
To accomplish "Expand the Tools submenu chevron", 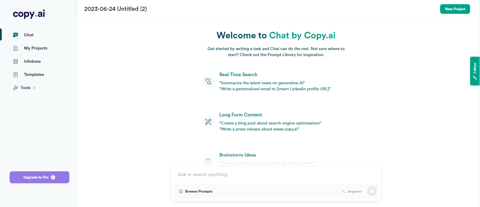I will [x=34, y=88].
